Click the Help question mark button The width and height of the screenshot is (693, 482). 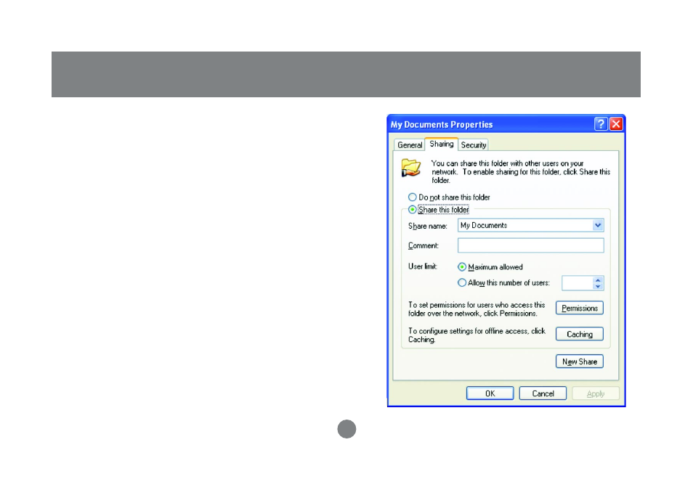[x=601, y=124]
